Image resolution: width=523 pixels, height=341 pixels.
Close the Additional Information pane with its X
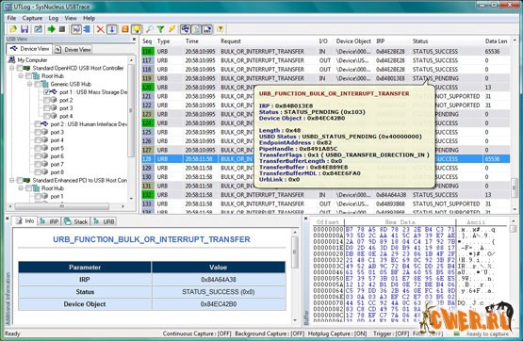tap(8, 219)
